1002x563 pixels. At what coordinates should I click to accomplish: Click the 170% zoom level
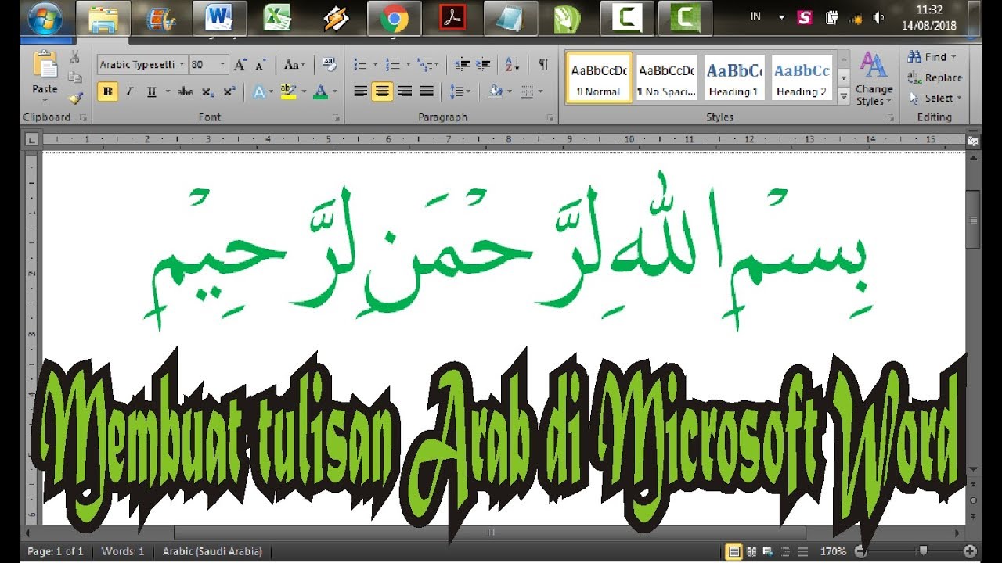pyautogui.click(x=833, y=551)
